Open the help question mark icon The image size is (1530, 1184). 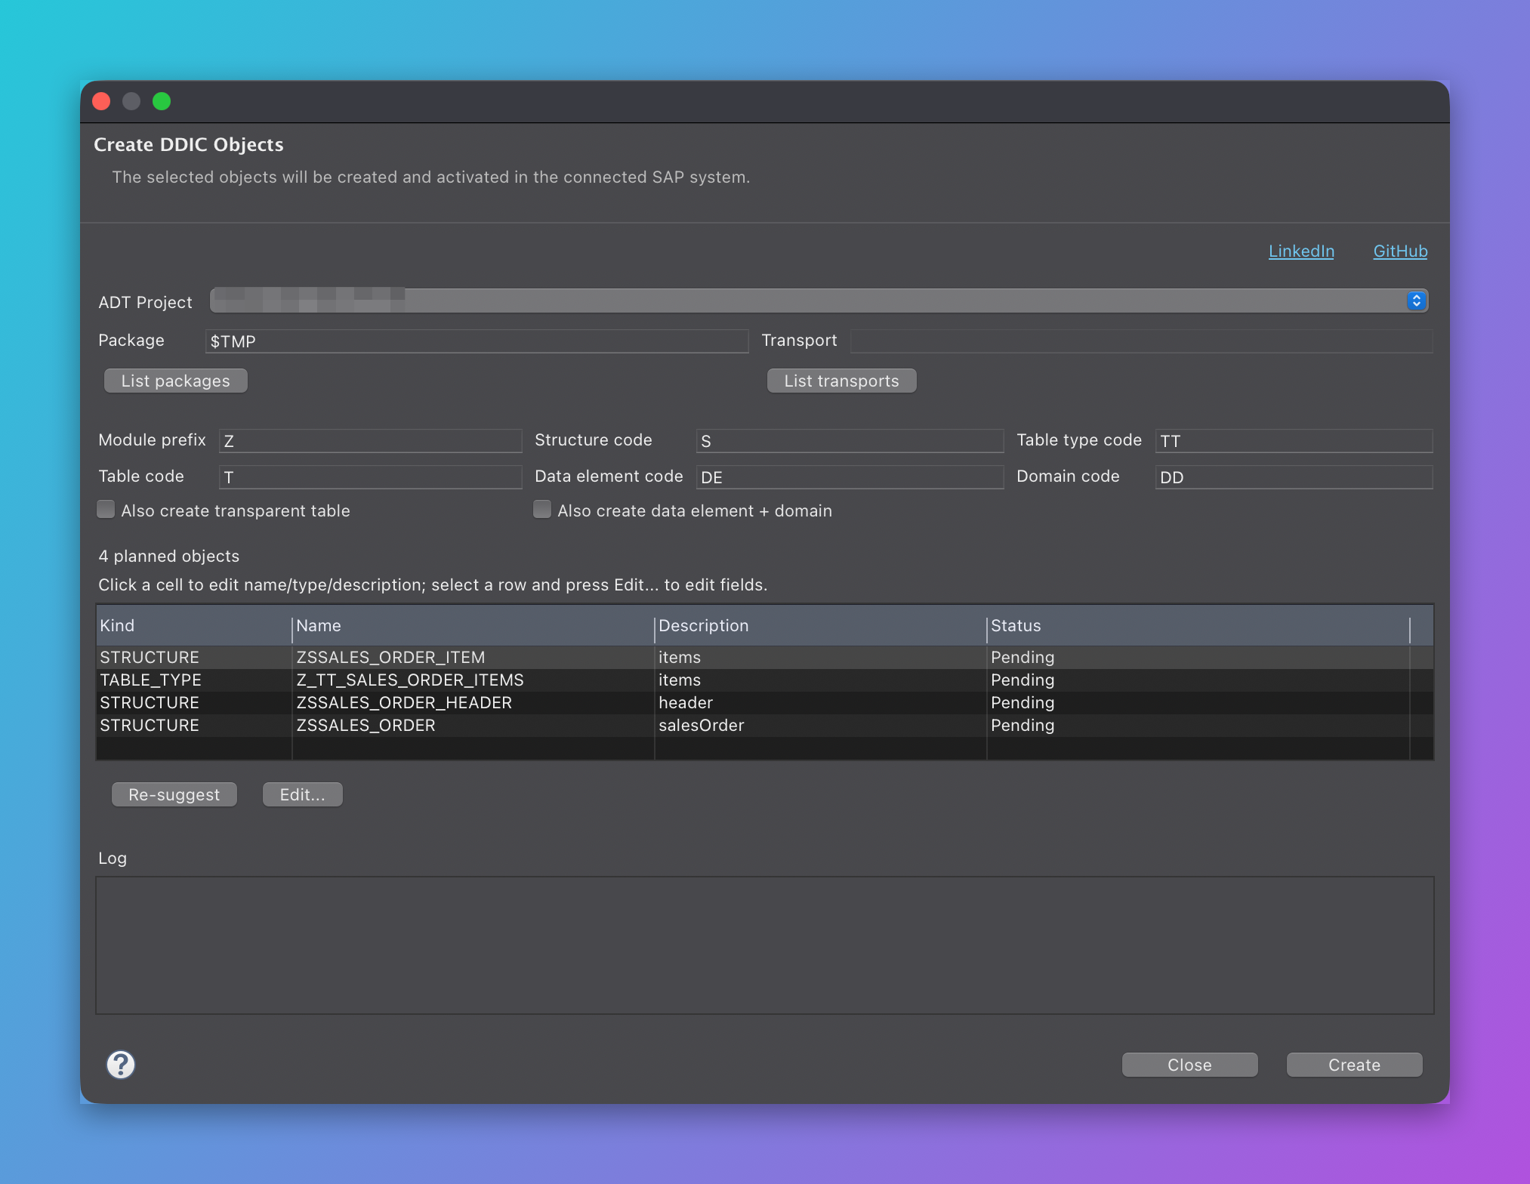point(121,1065)
